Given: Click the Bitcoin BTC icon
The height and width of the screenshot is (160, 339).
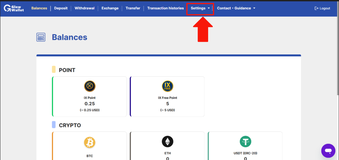Looking at the screenshot, I should point(90,142).
